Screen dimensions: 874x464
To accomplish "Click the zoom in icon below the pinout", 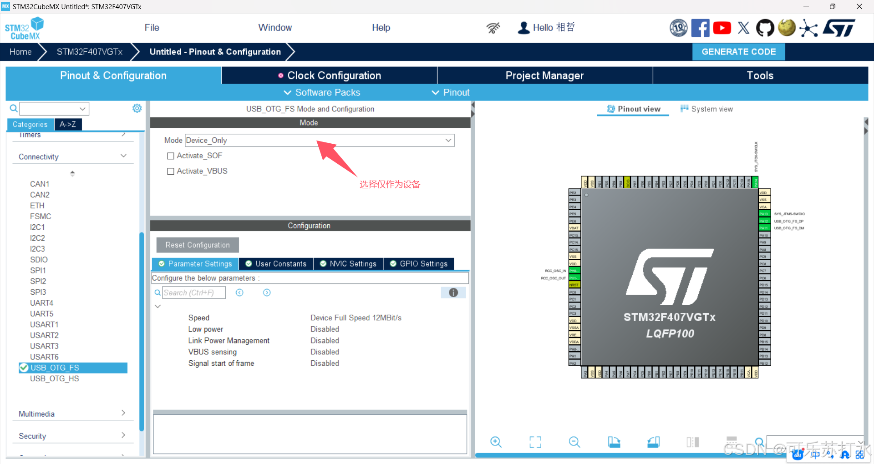I will [x=496, y=442].
